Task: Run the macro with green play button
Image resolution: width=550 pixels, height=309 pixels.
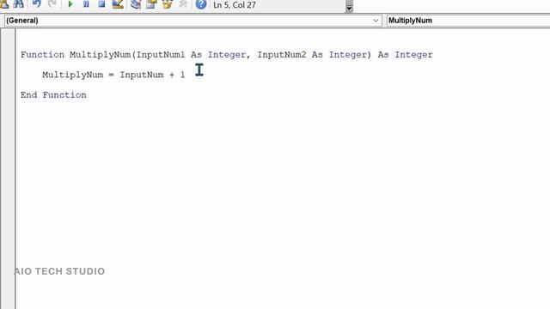Action: tap(70, 4)
